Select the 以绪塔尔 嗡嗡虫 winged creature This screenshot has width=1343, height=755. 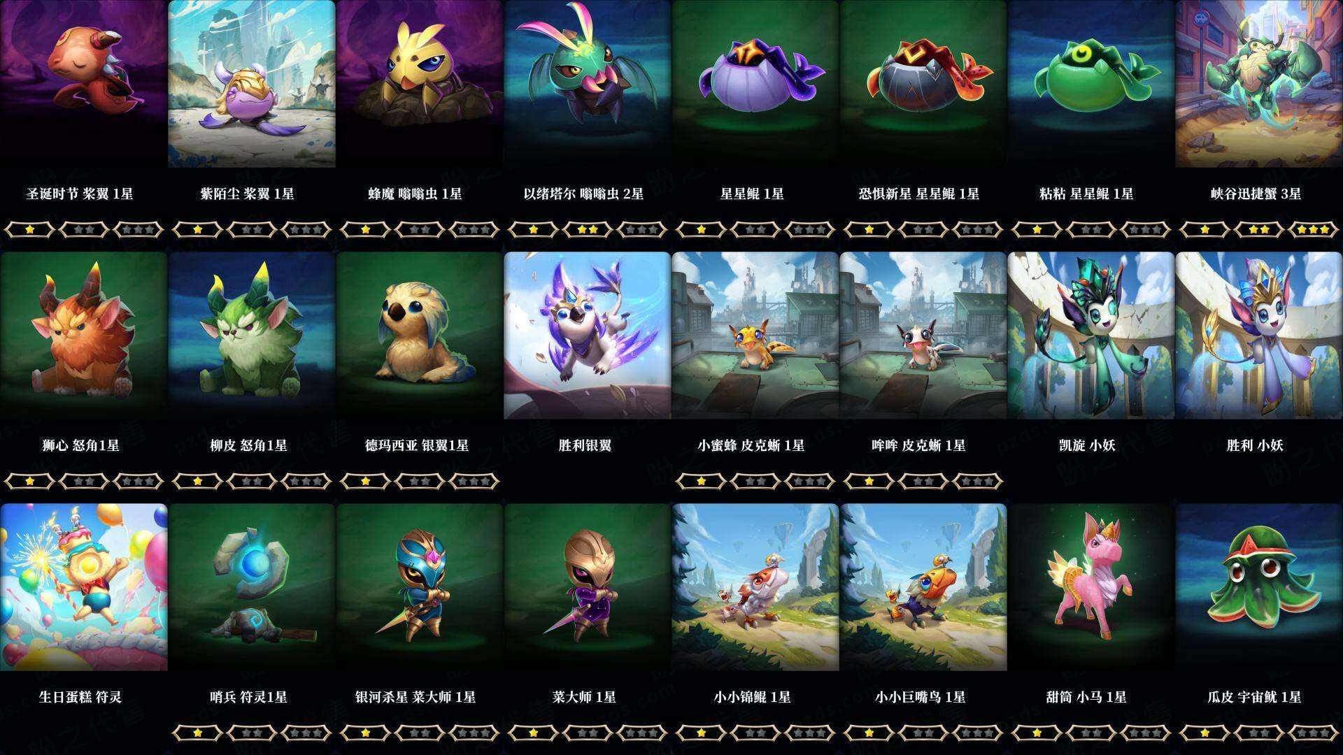pyautogui.click(x=588, y=84)
